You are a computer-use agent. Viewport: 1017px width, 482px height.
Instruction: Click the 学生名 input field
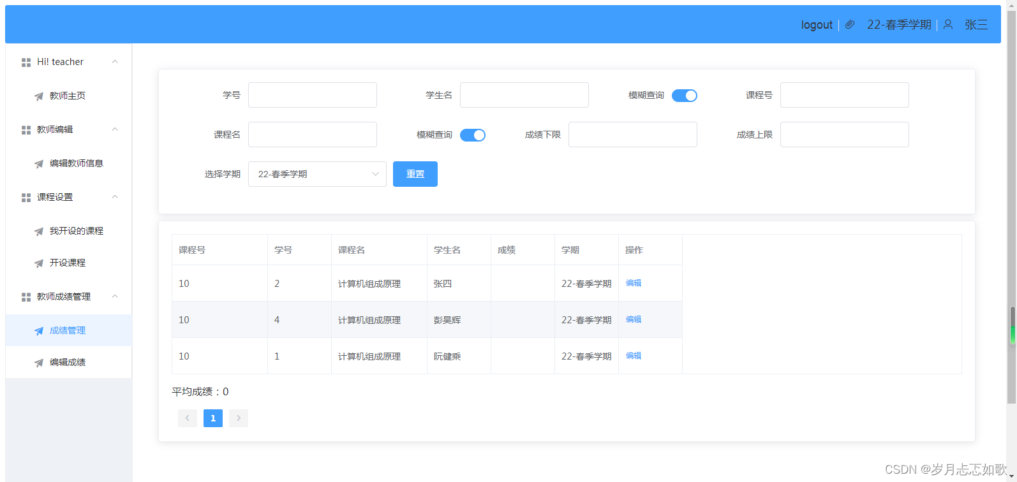click(x=524, y=95)
